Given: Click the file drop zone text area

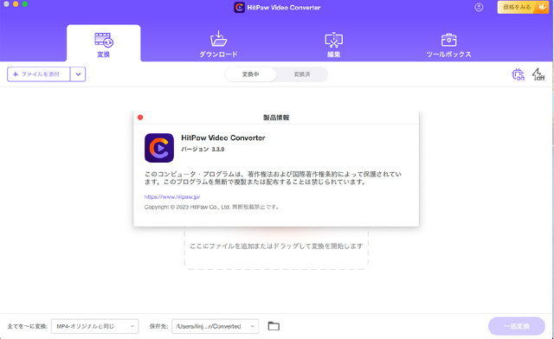Looking at the screenshot, I should [276, 246].
